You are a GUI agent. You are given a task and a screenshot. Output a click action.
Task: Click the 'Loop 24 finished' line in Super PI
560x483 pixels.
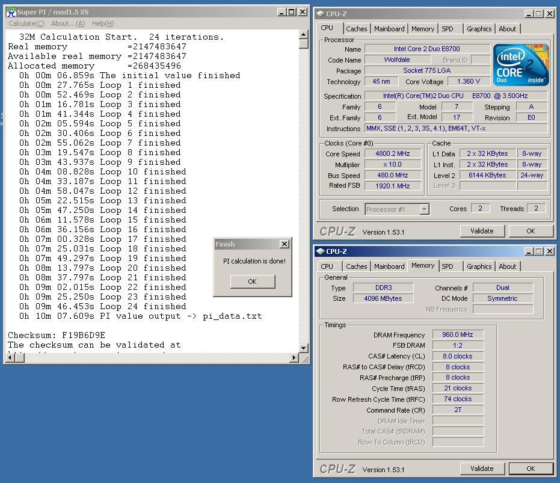pyautogui.click(x=103, y=307)
